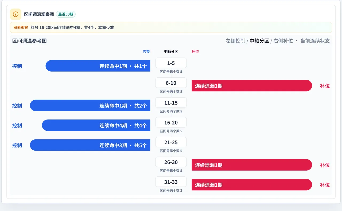Image resolution: width=342 pixels, height=211 pixels.
Task: Select the 26-30 zone box
Action: click(x=171, y=162)
